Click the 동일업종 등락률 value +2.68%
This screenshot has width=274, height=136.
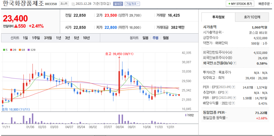pos(262,118)
